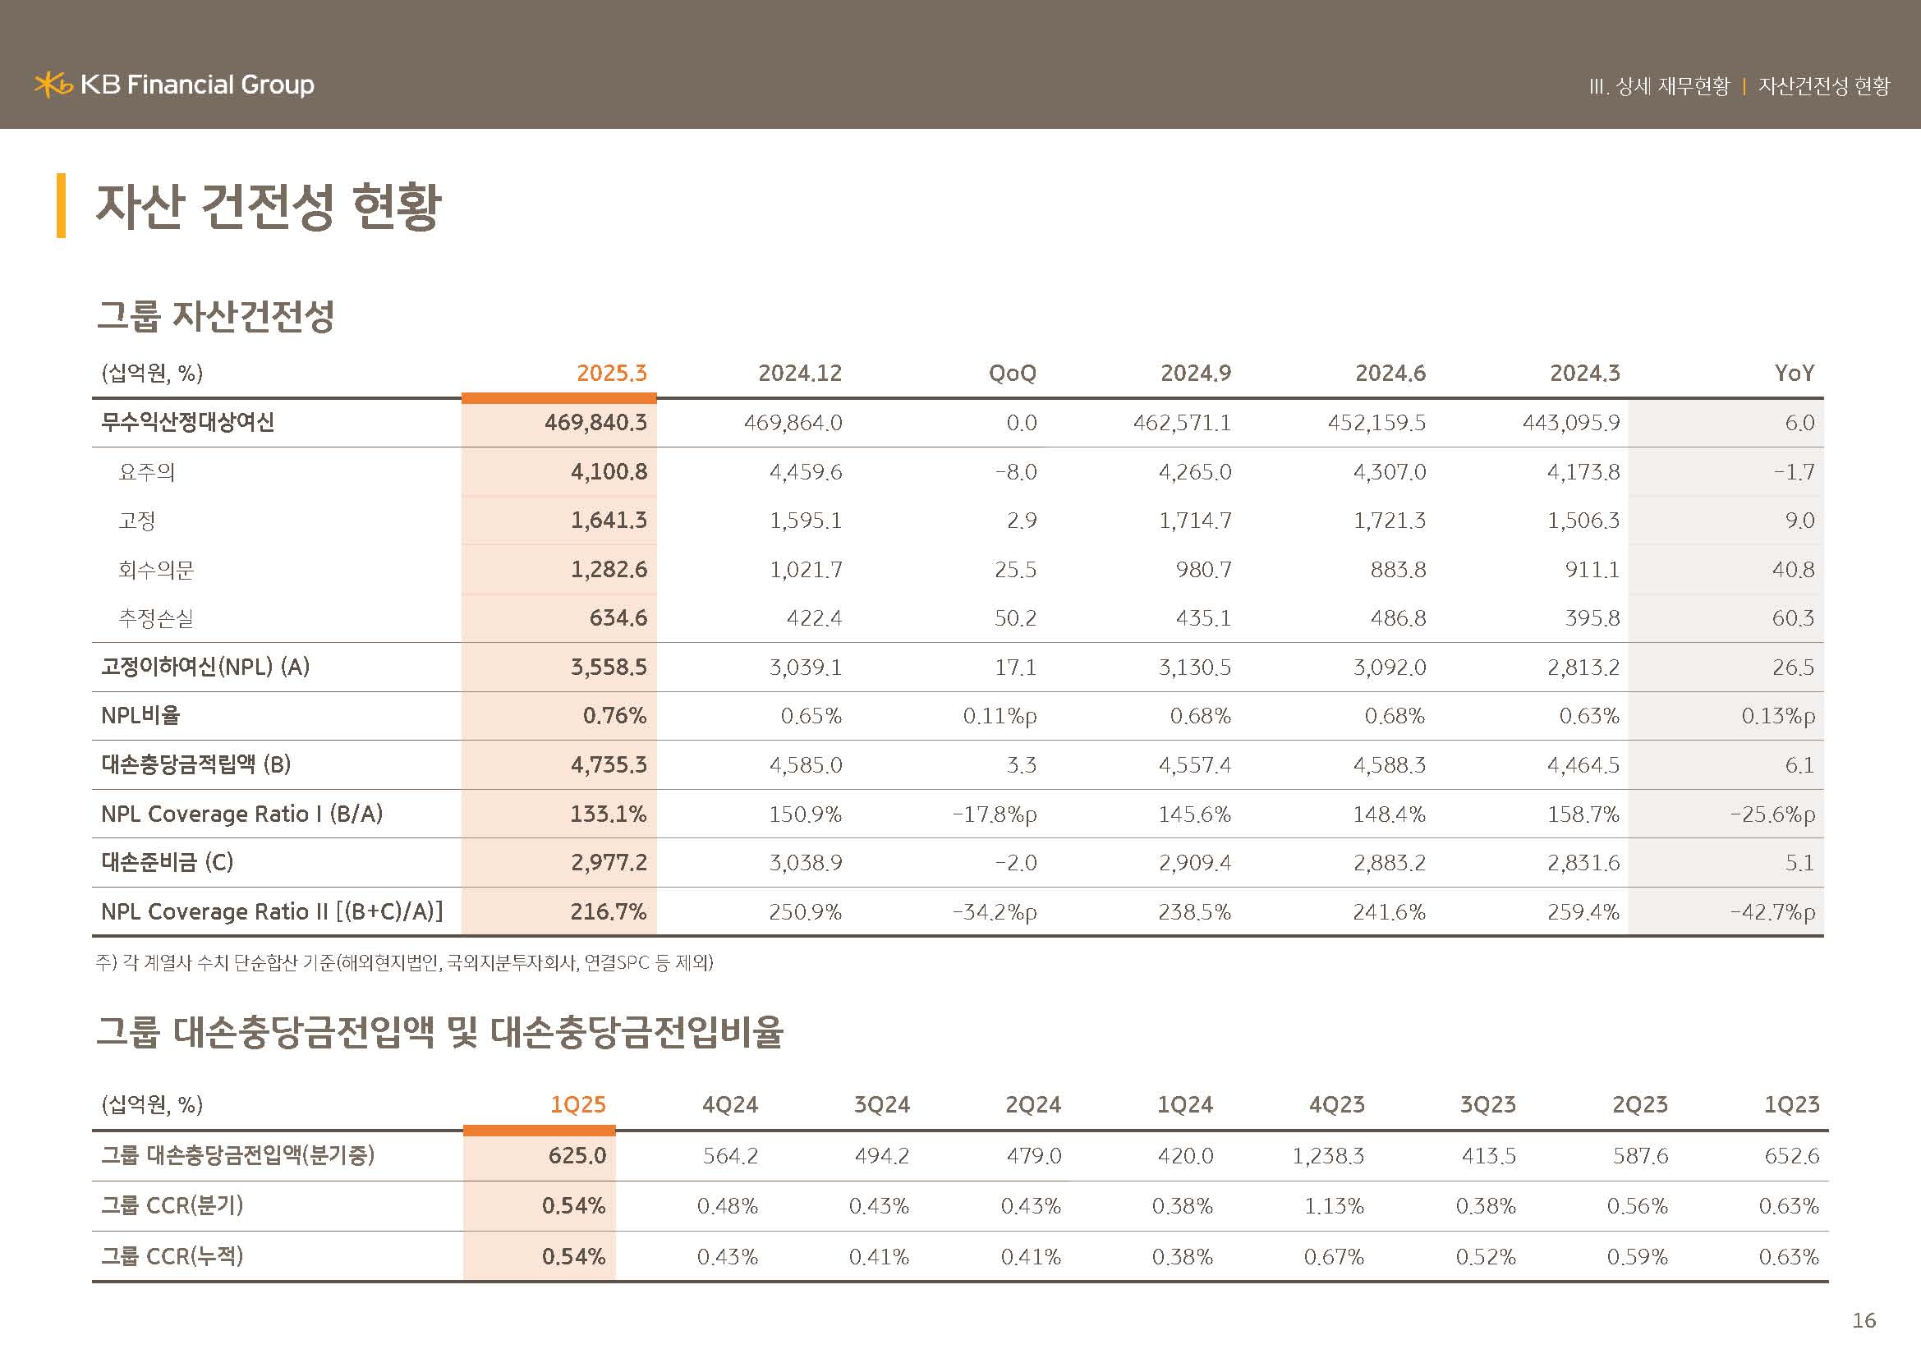Select the 2024.12 column header

click(799, 373)
